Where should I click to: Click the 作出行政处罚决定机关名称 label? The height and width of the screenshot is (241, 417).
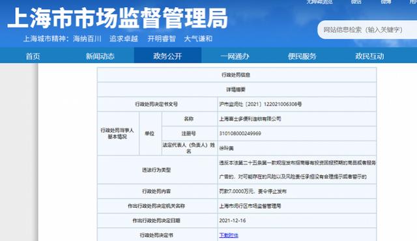pos(156,206)
